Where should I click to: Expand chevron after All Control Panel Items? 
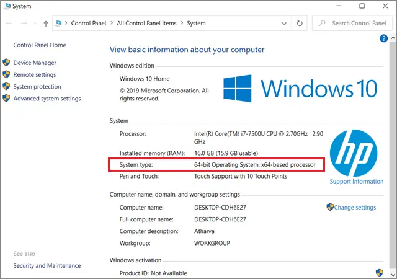point(182,23)
